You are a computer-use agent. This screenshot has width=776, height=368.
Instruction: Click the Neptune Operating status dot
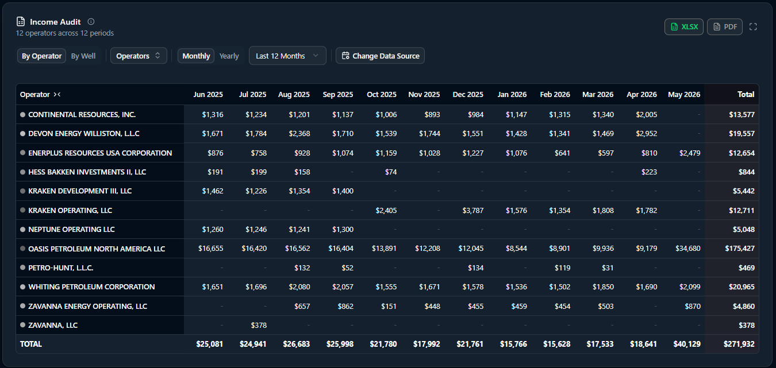tap(22, 229)
